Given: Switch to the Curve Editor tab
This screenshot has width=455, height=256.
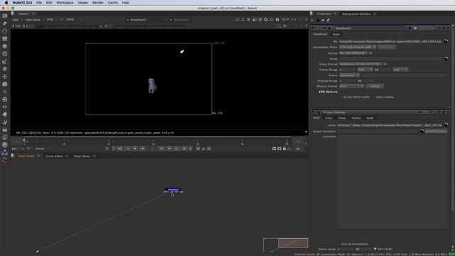Looking at the screenshot, I should 54,156.
